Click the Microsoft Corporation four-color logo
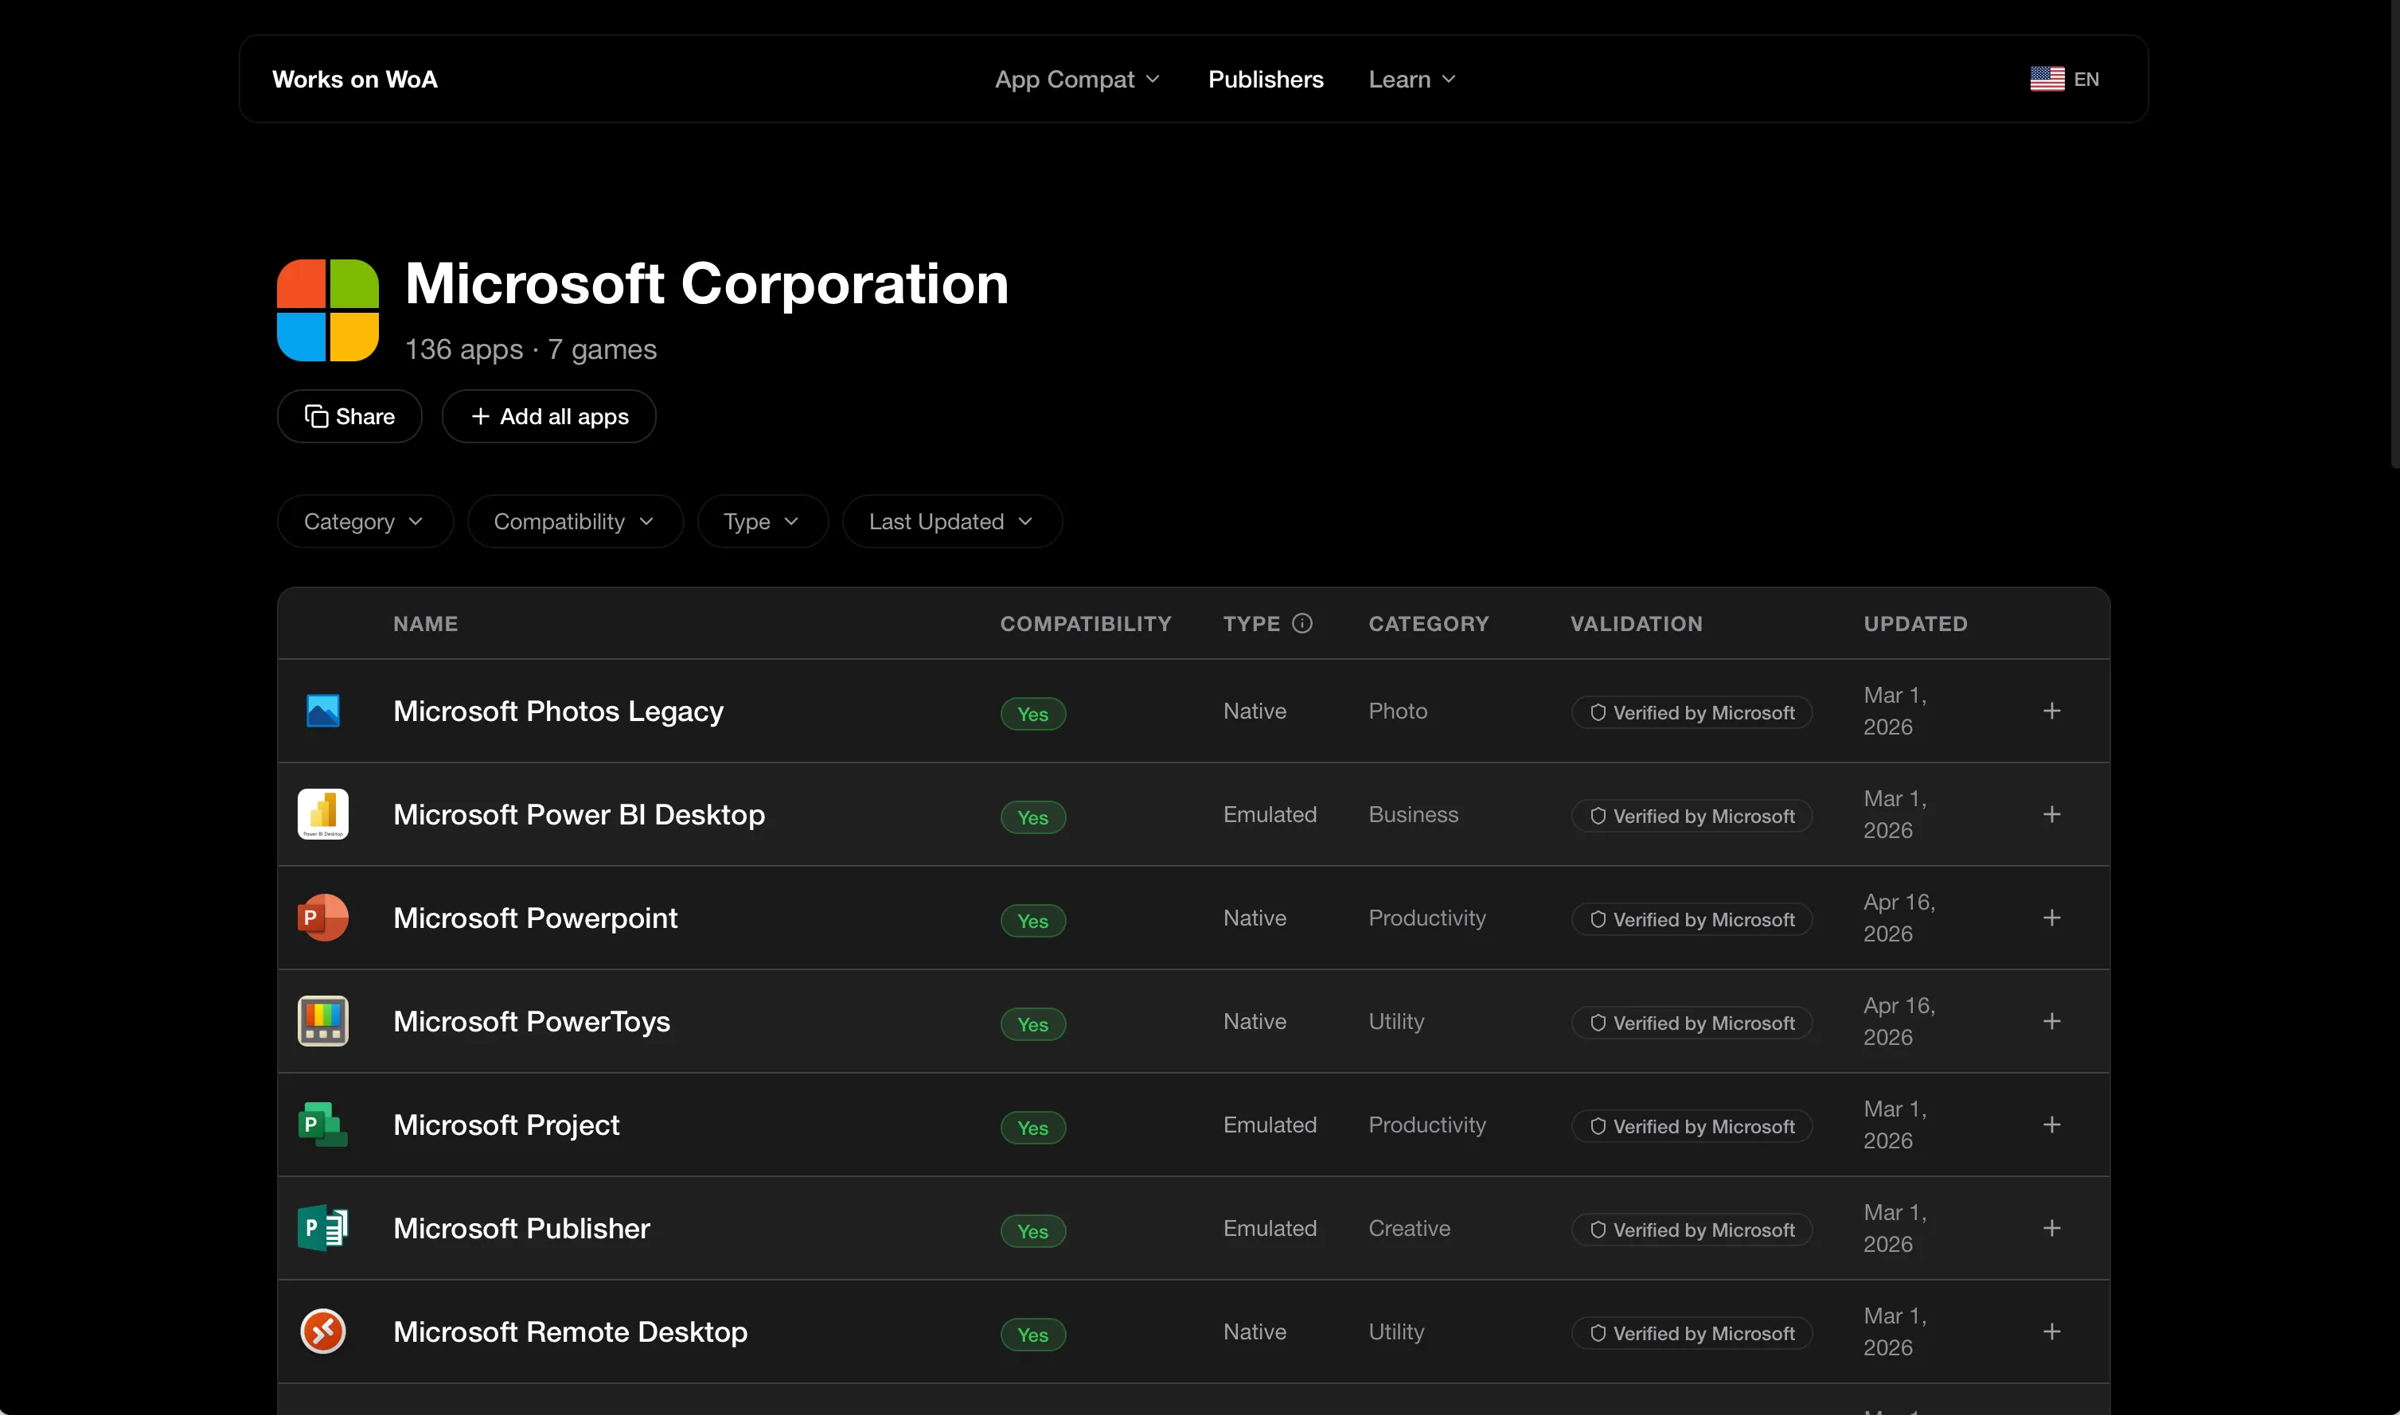2400x1415 pixels. pos(328,311)
